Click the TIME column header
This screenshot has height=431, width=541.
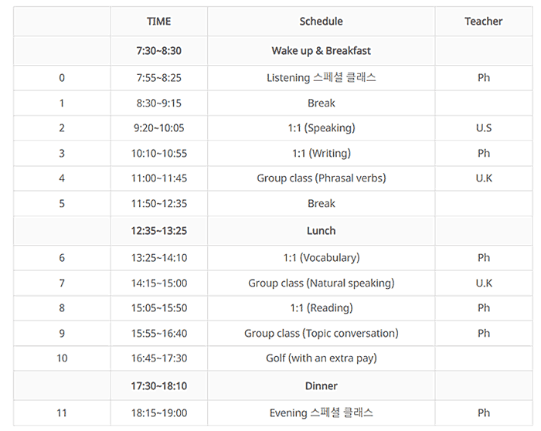[x=158, y=22]
